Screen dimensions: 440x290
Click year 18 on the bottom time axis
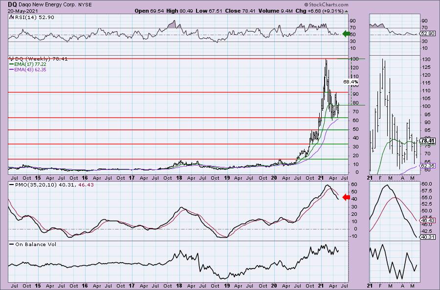[179, 286]
